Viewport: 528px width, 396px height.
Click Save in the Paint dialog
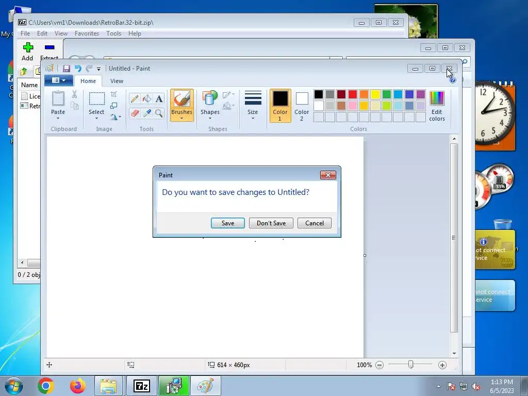coord(227,223)
